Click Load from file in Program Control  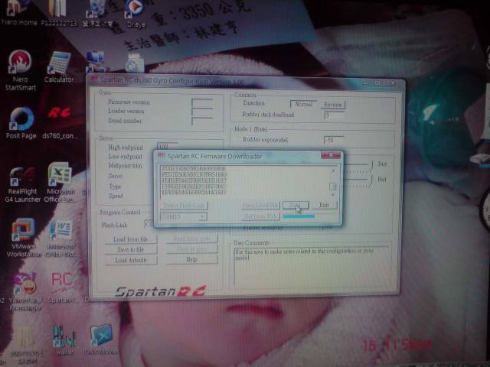pos(131,239)
